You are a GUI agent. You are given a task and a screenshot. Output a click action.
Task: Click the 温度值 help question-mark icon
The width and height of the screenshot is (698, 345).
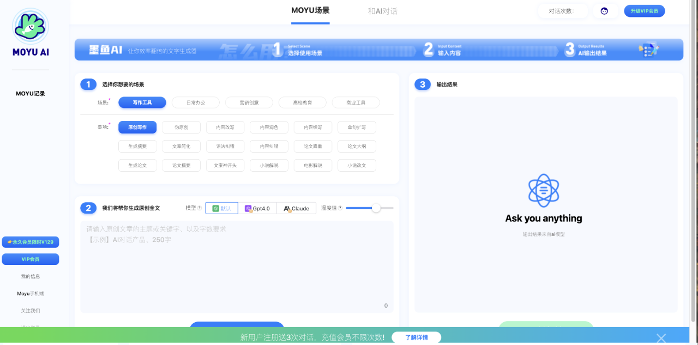tap(340, 208)
